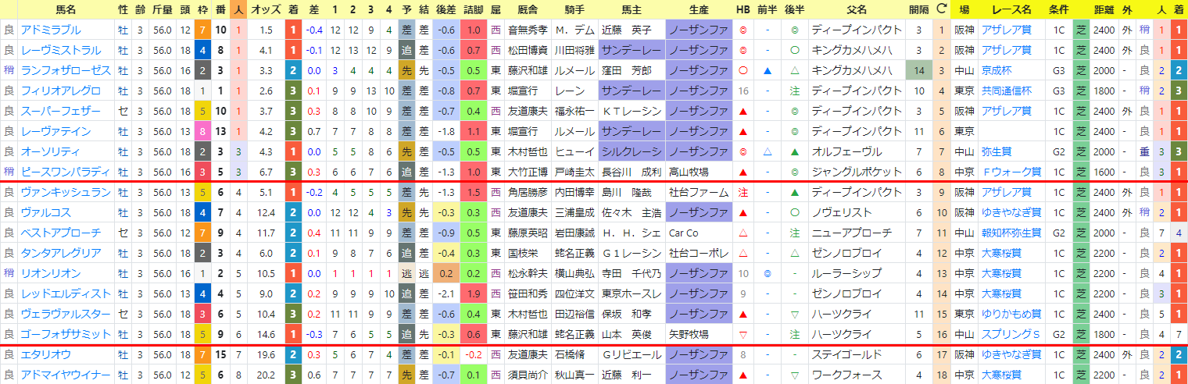Click the jockey name 横山典弘

(x=574, y=274)
